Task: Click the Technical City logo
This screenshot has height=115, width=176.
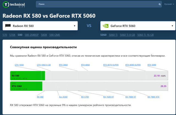Action: pyautogui.click(x=13, y=5)
